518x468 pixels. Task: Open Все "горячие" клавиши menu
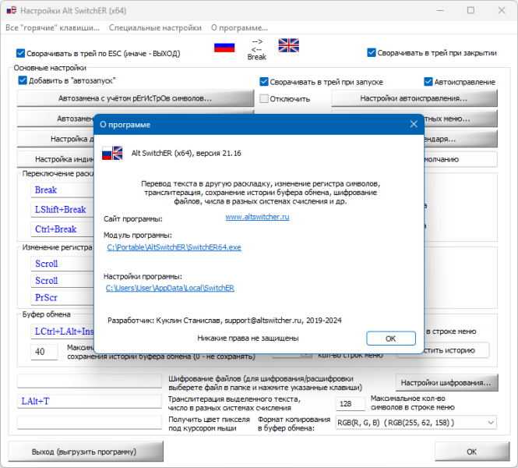52,28
